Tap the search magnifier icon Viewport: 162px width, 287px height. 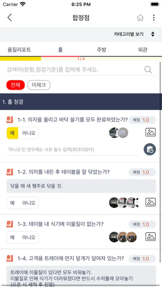point(148,70)
